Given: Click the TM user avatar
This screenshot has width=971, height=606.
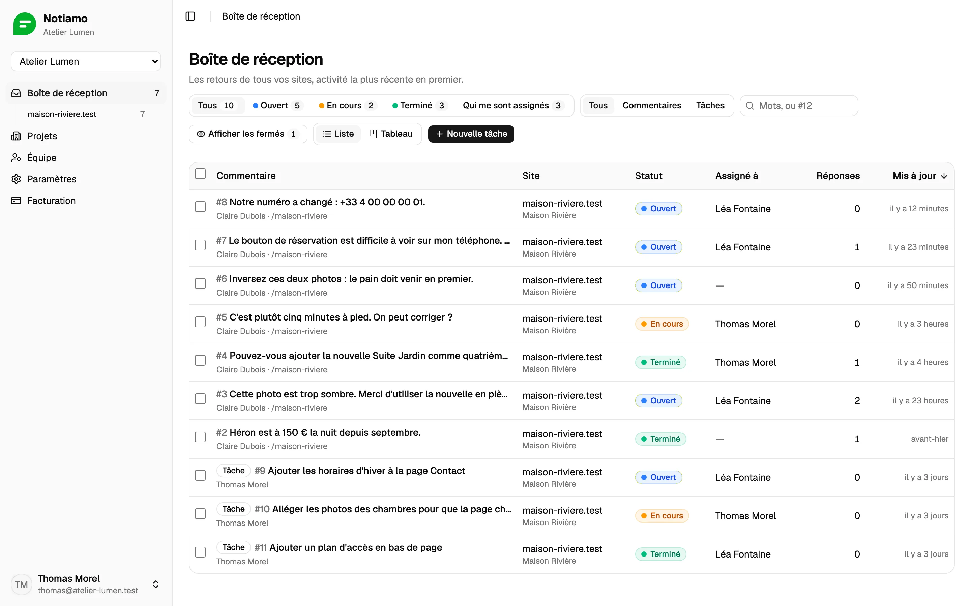Looking at the screenshot, I should [x=21, y=584].
